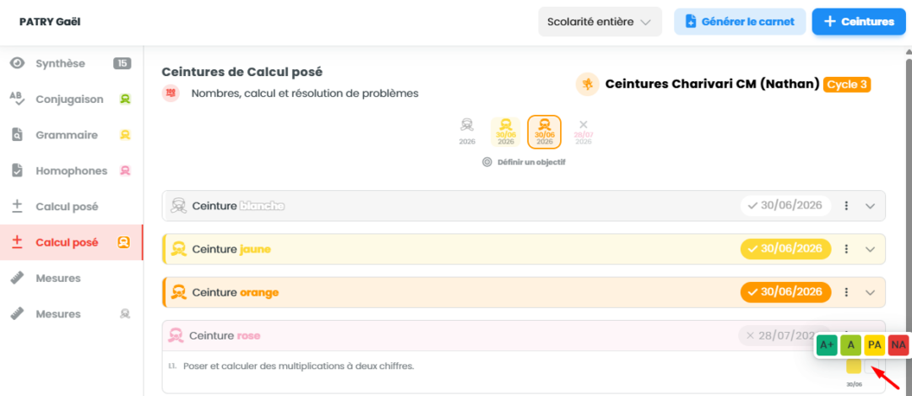This screenshot has height=396, width=912.
Task: Expand the Ceinture jaune row chevron
Action: (x=870, y=249)
